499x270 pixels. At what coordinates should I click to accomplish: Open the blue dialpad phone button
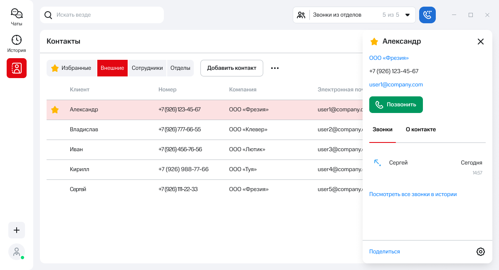[x=427, y=15]
